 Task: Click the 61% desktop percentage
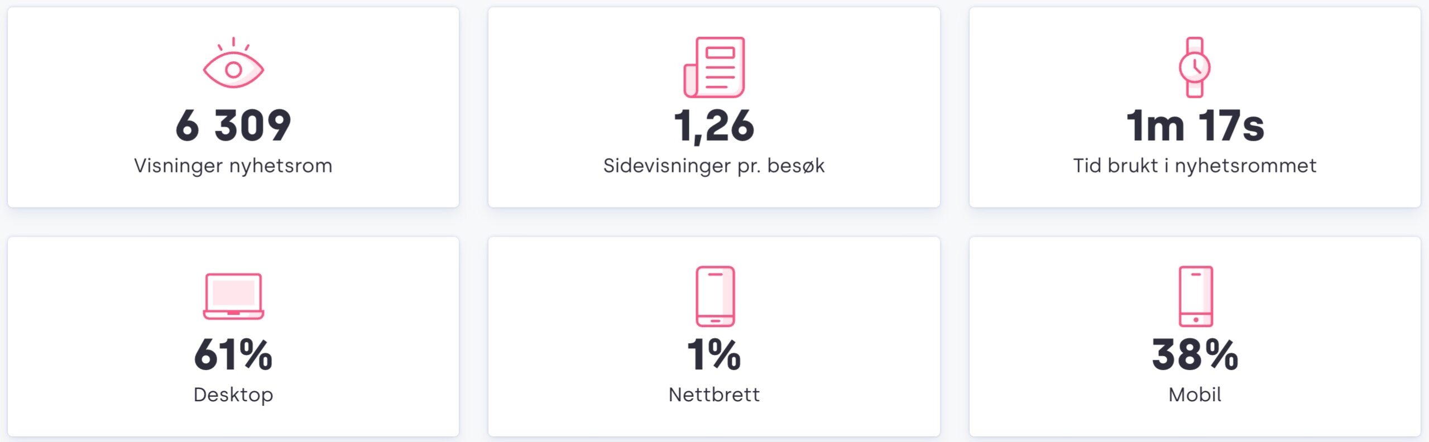click(233, 355)
